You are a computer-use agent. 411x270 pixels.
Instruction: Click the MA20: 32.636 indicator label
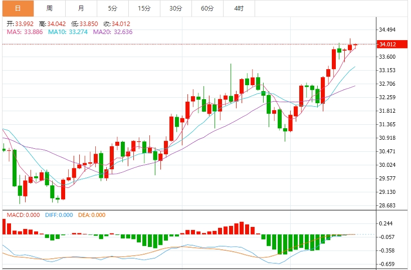113,32
